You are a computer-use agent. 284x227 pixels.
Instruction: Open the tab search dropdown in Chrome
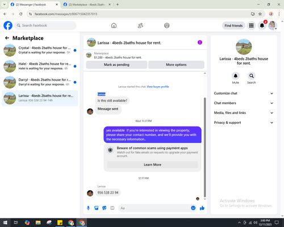5,5
